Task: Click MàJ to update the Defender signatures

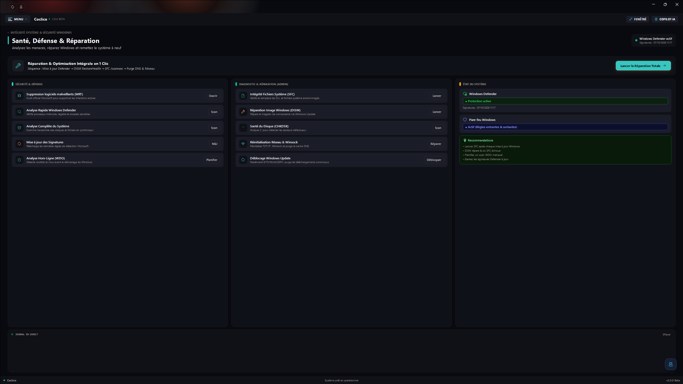Action: pos(215,144)
